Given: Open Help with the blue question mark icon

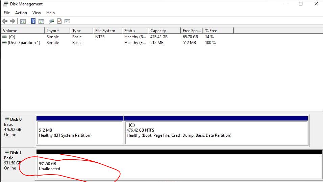Looking at the screenshot, I should coord(33,21).
